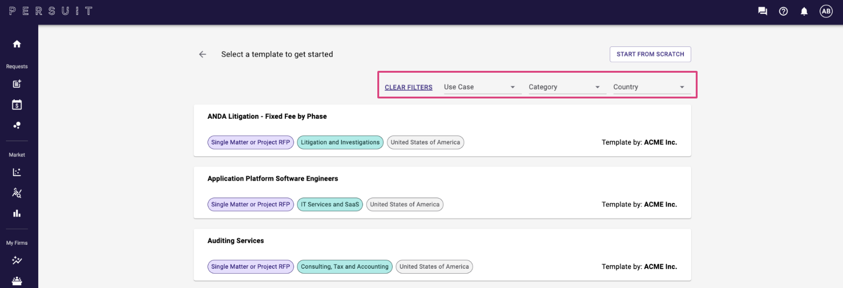The width and height of the screenshot is (843, 288).
Task: Expand the Category filter dropdown
Action: tap(566, 87)
